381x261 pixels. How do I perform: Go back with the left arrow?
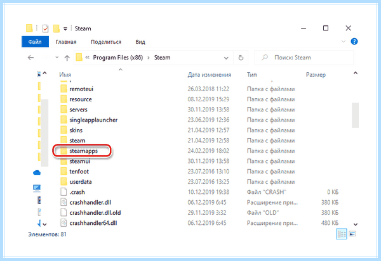[30, 58]
